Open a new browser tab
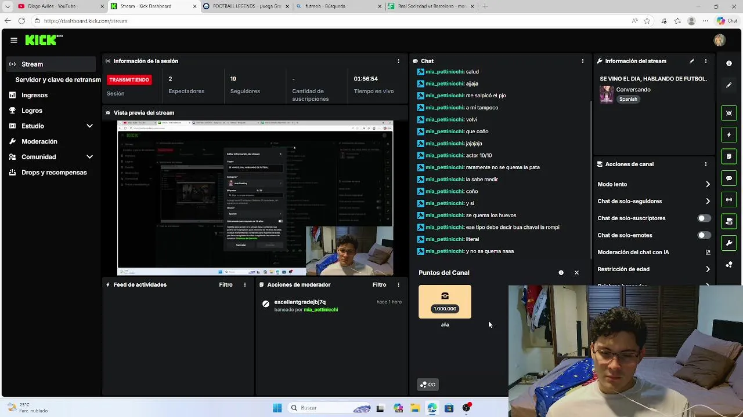The image size is (743, 417). (x=485, y=6)
